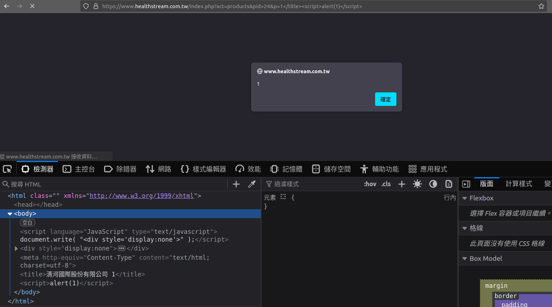Viewport: 552px width, 307px height.
Task: Switch to the 檢測器 inspector tab
Action: 37,169
